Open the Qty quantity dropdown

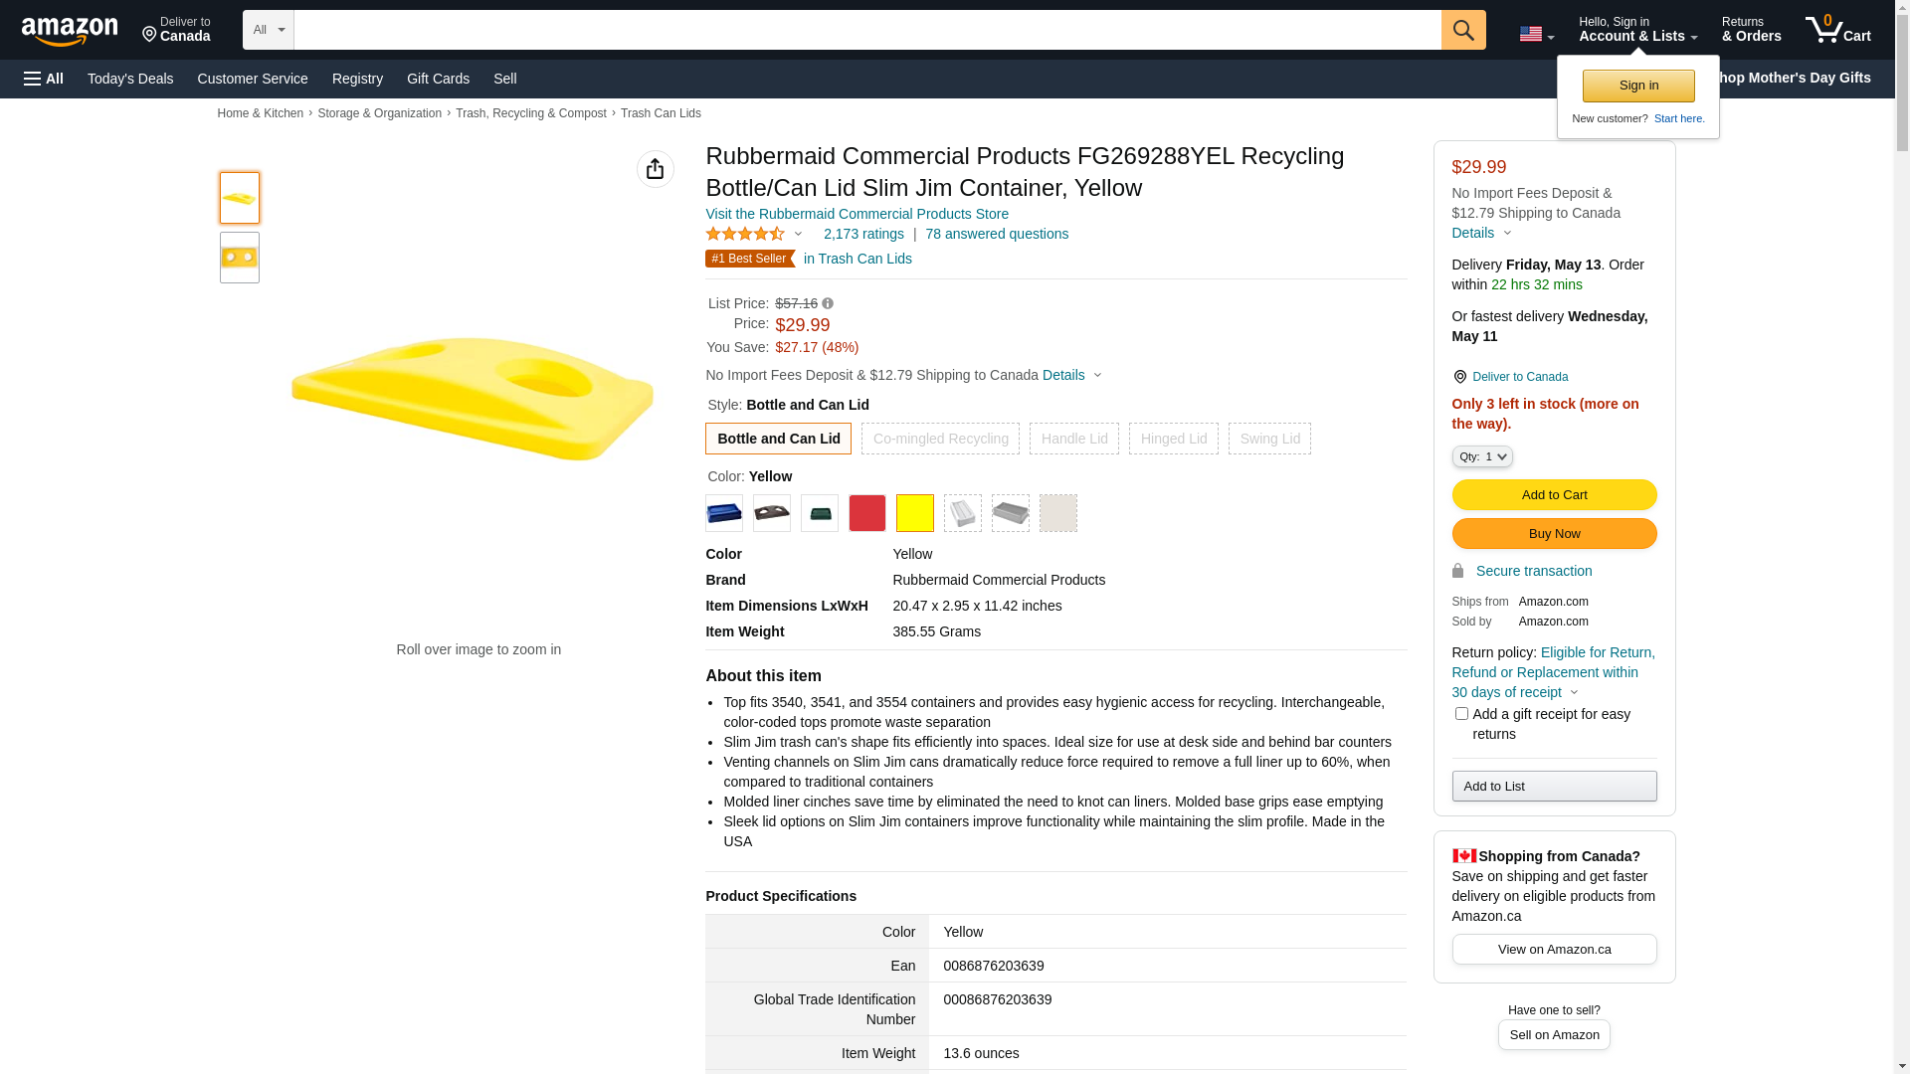click(x=1481, y=456)
